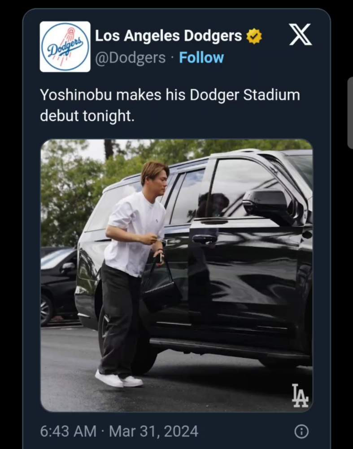Click the X logo on the tweet
Image resolution: width=353 pixels, height=449 pixels.
[300, 35]
